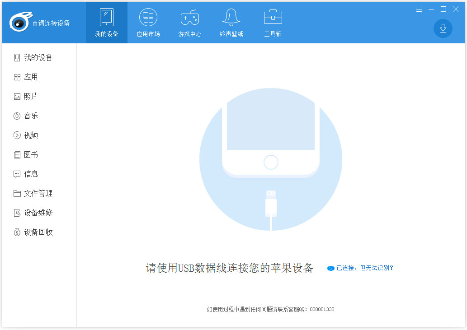Click the iTools logo icon

20,20
